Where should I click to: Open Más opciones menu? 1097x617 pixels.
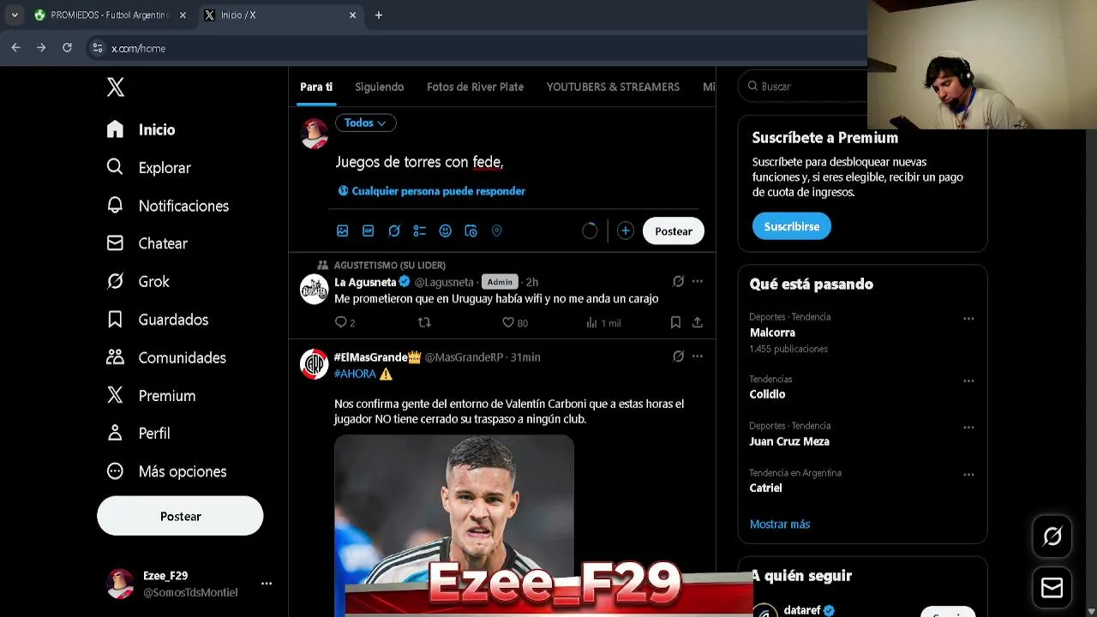click(167, 471)
